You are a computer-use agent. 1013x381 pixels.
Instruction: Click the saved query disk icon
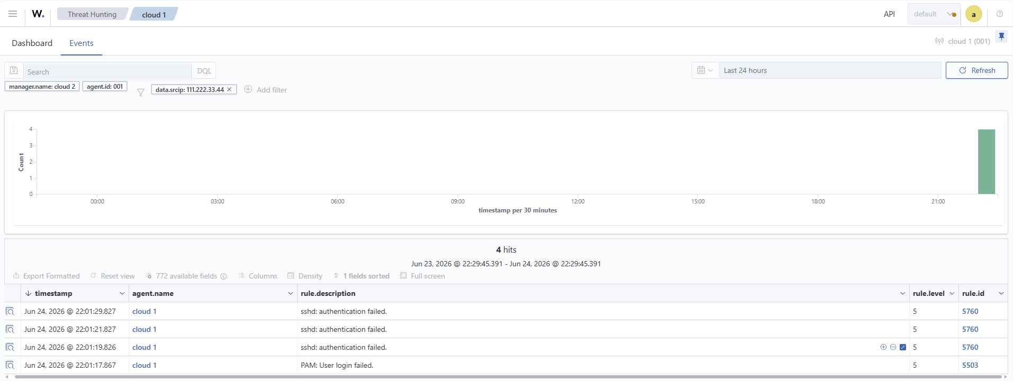click(14, 70)
